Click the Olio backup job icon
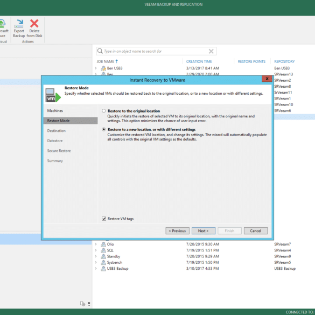315x315 pixels. tap(103, 244)
